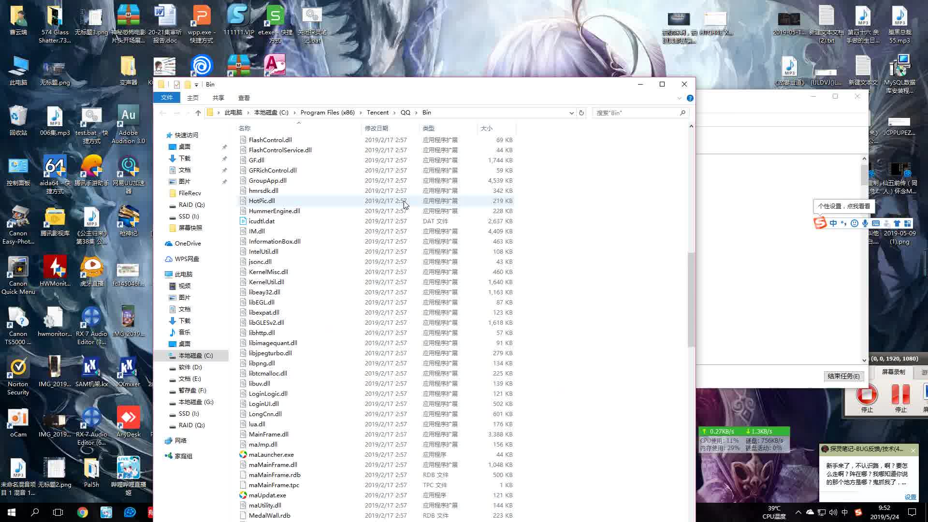Toggle taskbar IME 中 language indicator
928x522 pixels.
[x=845, y=512]
